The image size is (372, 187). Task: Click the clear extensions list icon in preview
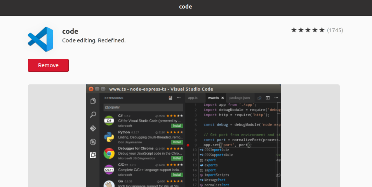tap(170, 98)
